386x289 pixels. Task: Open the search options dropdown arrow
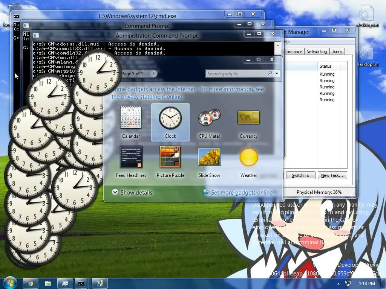[277, 73]
